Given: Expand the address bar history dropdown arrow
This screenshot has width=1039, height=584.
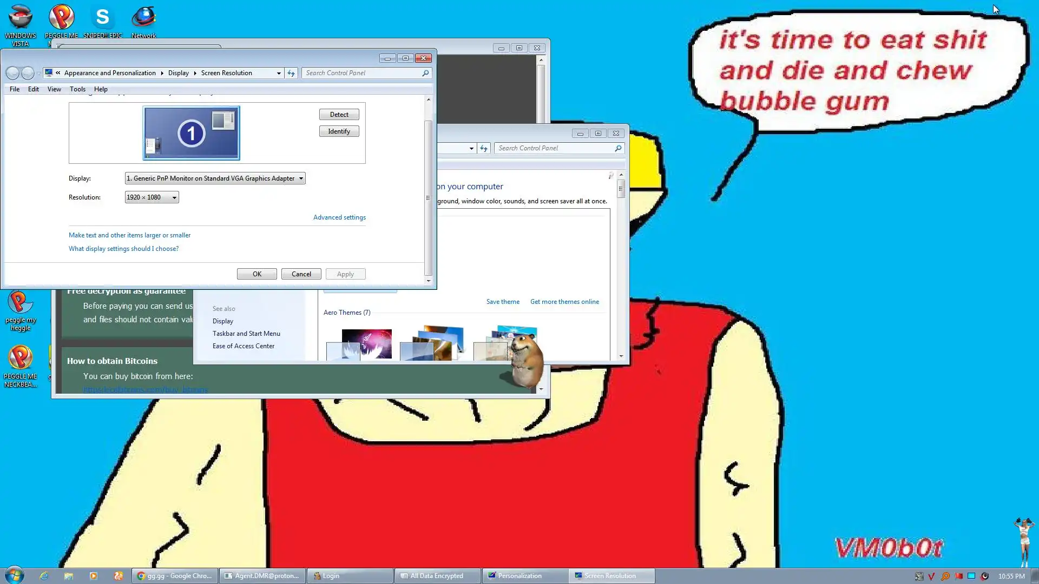Looking at the screenshot, I should point(279,73).
